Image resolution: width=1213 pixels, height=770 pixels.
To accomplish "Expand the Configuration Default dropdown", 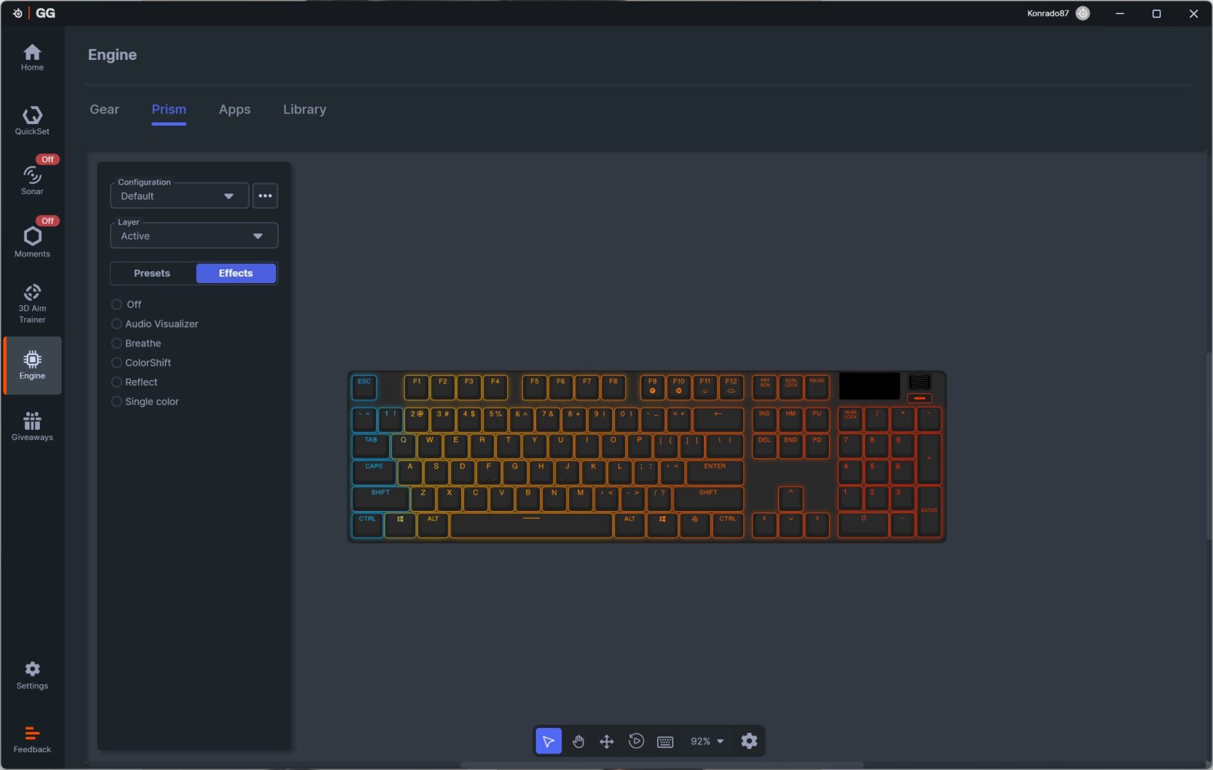I will coord(179,196).
